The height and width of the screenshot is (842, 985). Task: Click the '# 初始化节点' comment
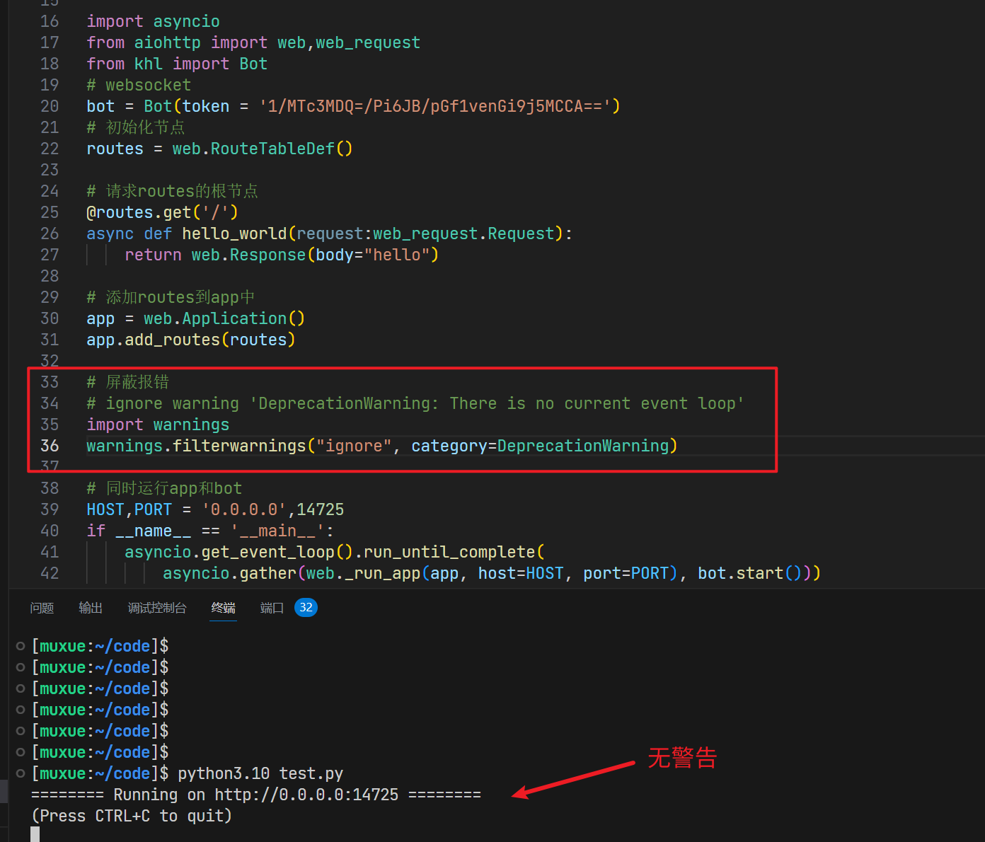136,127
